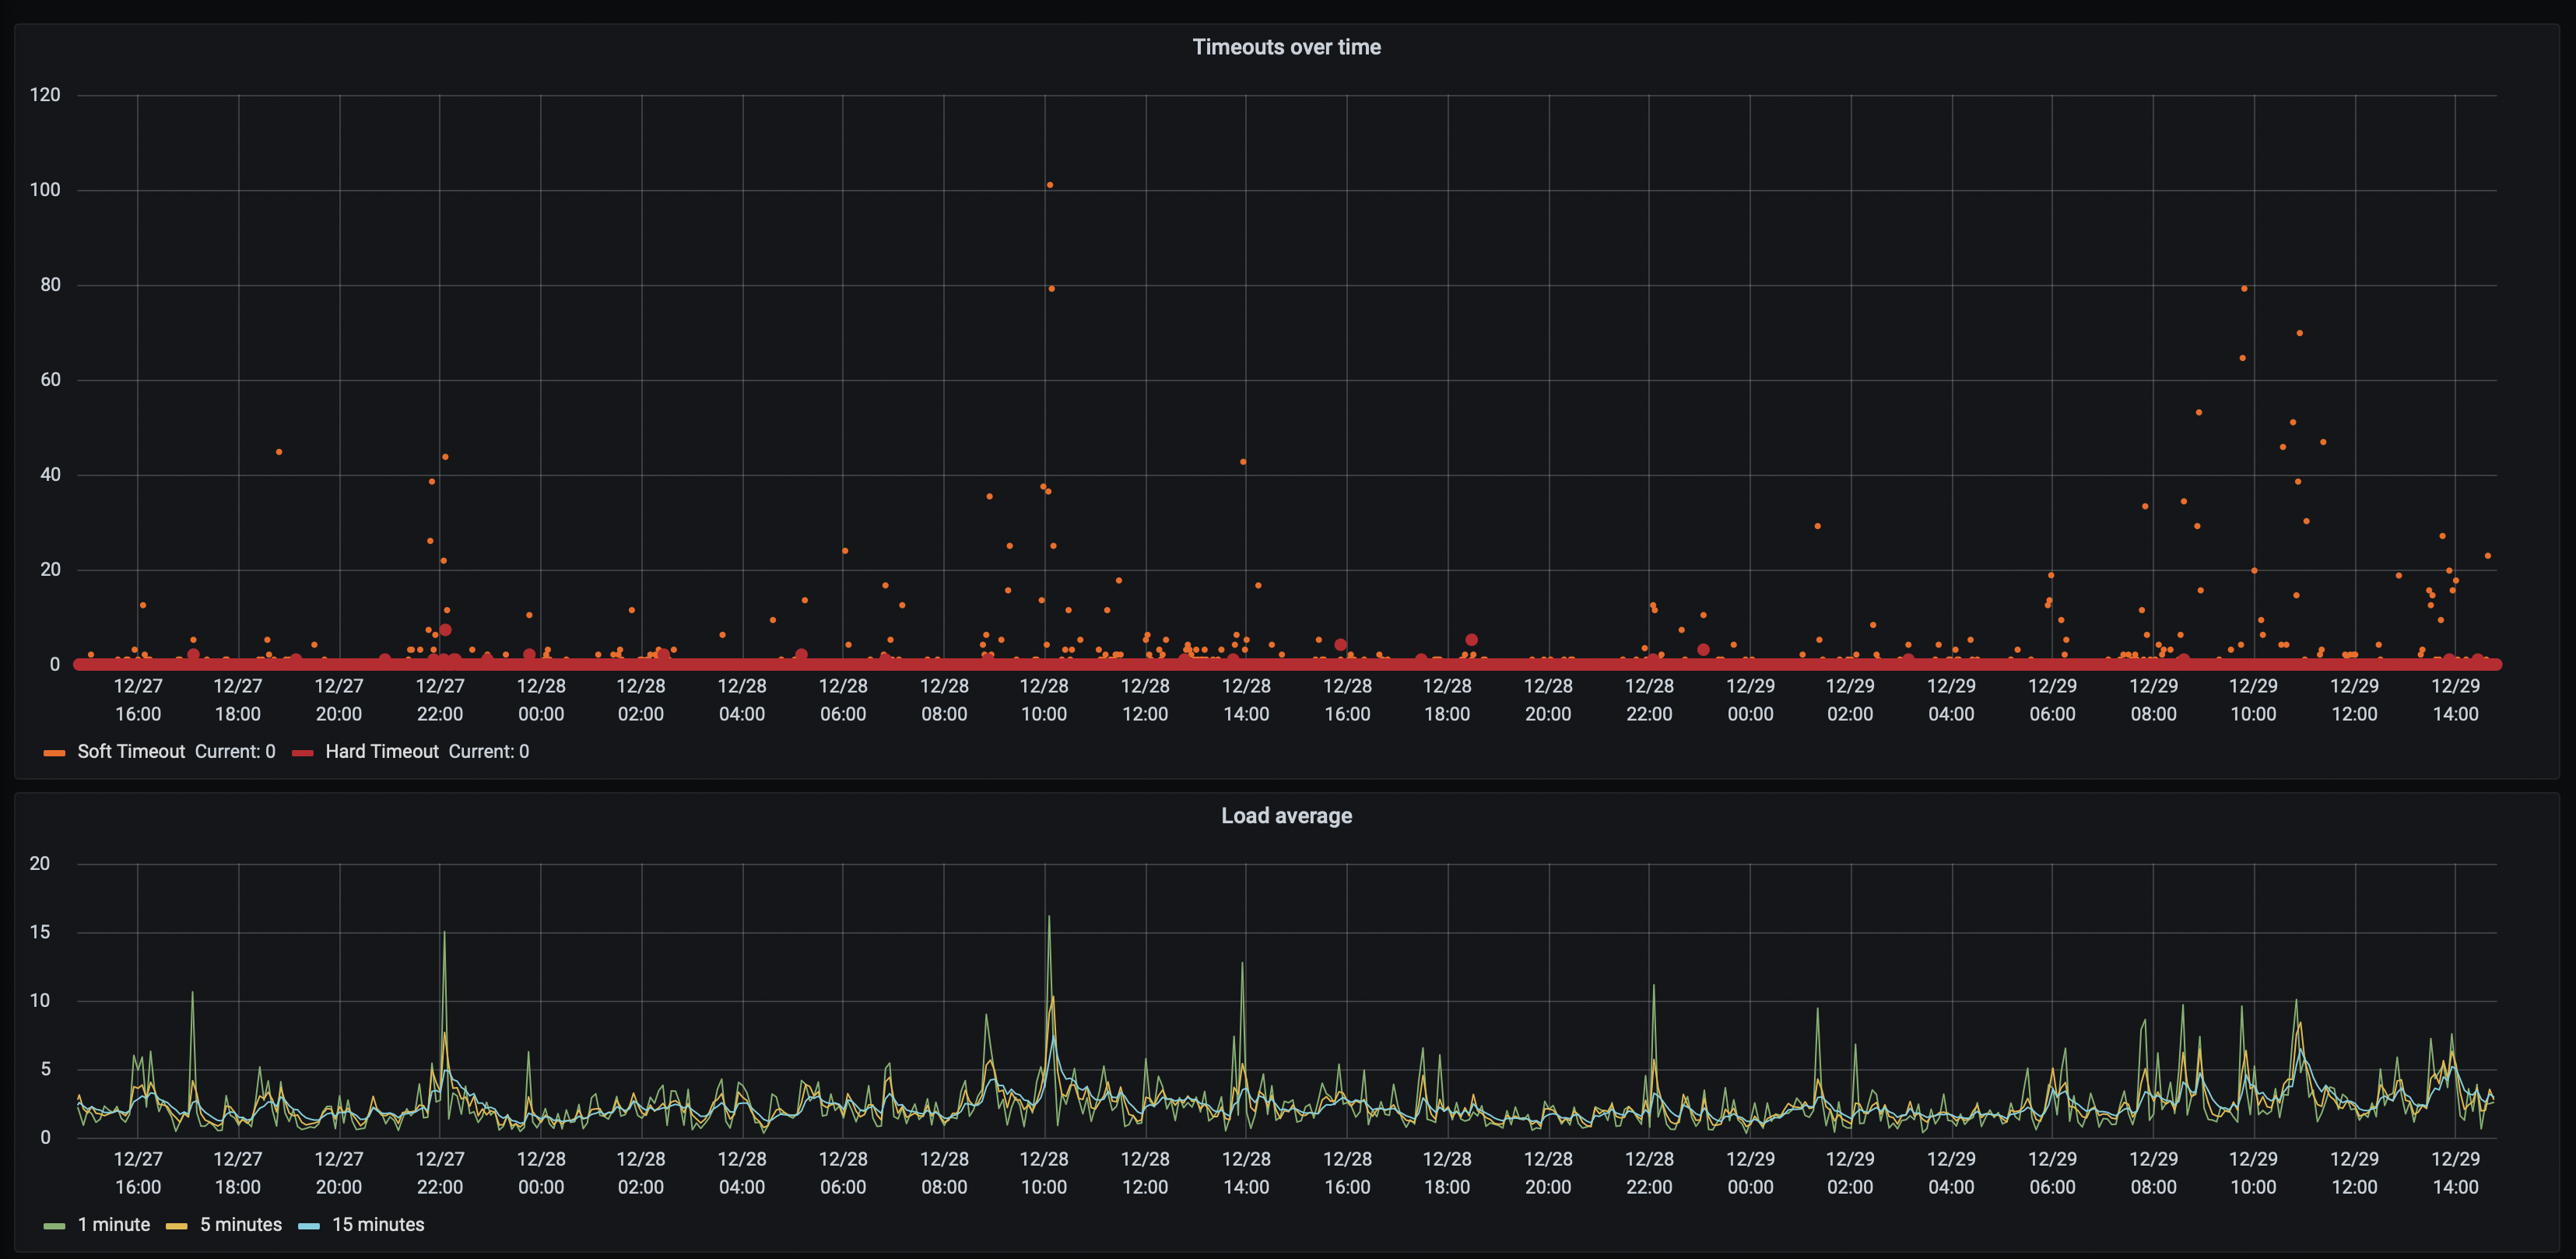Open the Load average panel title menu
This screenshot has height=1259, width=2576.
click(1286, 816)
